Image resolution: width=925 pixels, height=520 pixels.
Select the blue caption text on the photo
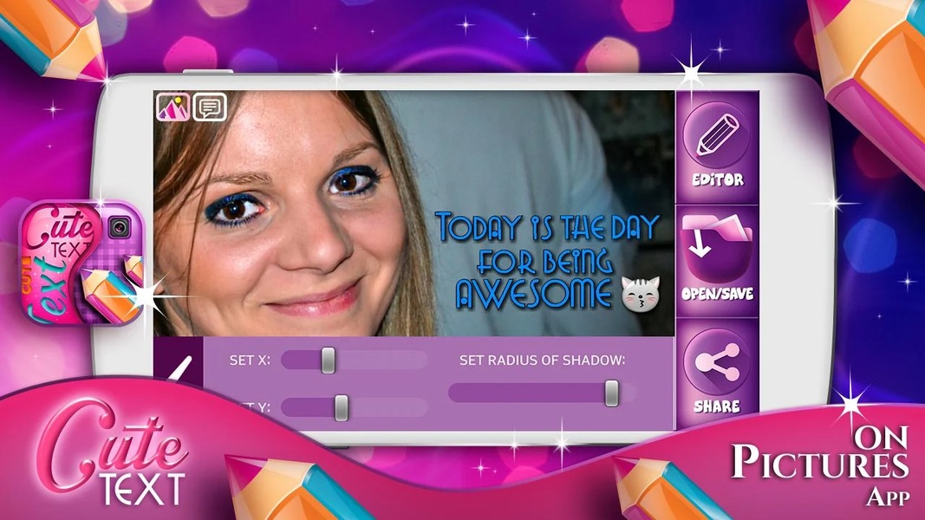click(547, 261)
